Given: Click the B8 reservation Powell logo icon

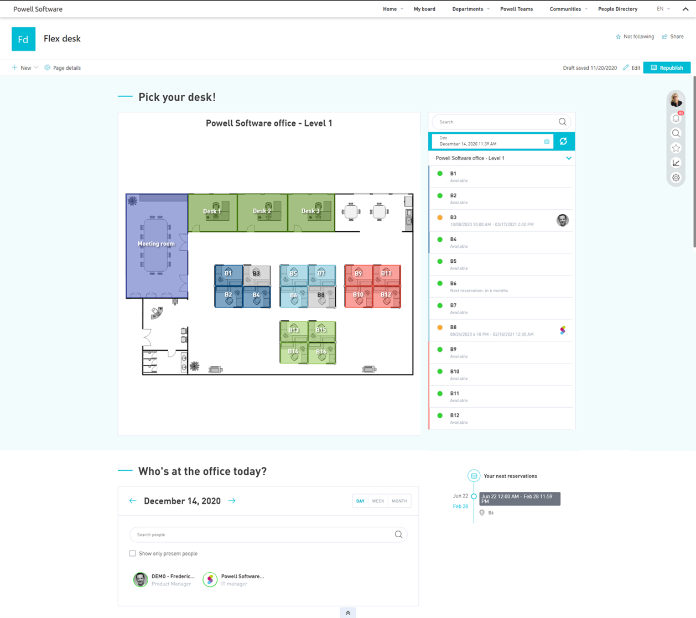Looking at the screenshot, I should click(x=563, y=330).
